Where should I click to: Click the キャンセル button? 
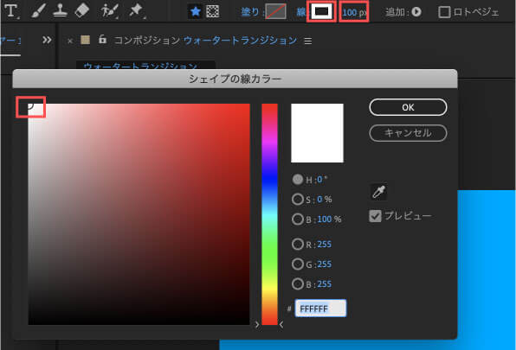click(408, 133)
